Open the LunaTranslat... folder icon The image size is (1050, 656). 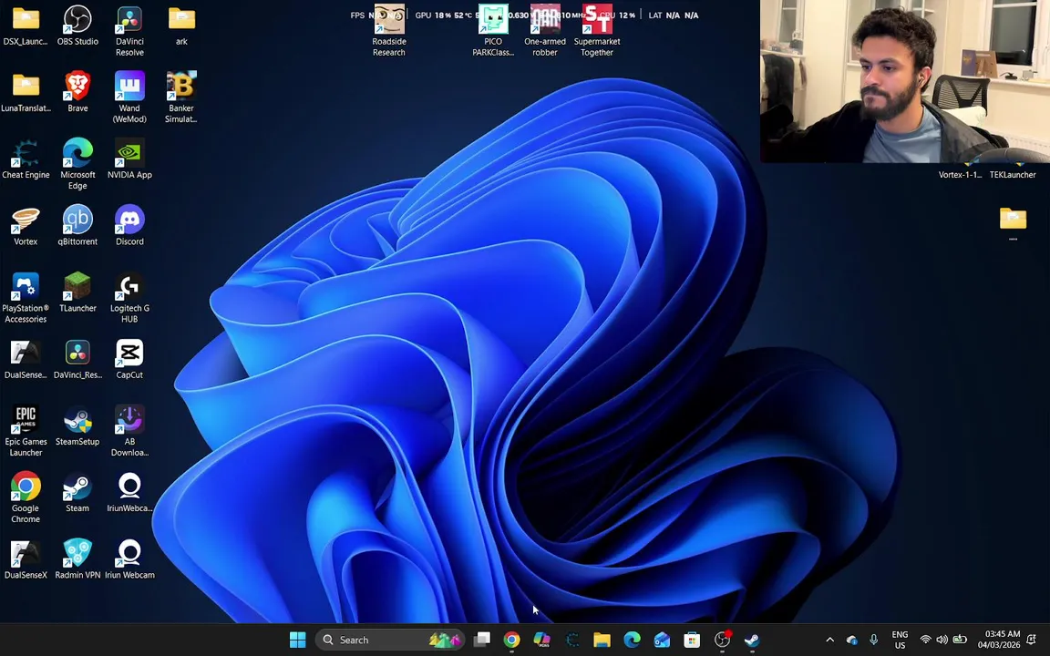click(x=26, y=92)
